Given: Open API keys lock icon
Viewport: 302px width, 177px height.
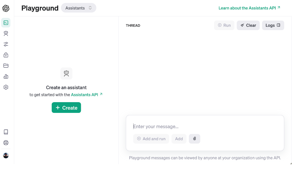Looking at the screenshot, I should tap(6, 55).
